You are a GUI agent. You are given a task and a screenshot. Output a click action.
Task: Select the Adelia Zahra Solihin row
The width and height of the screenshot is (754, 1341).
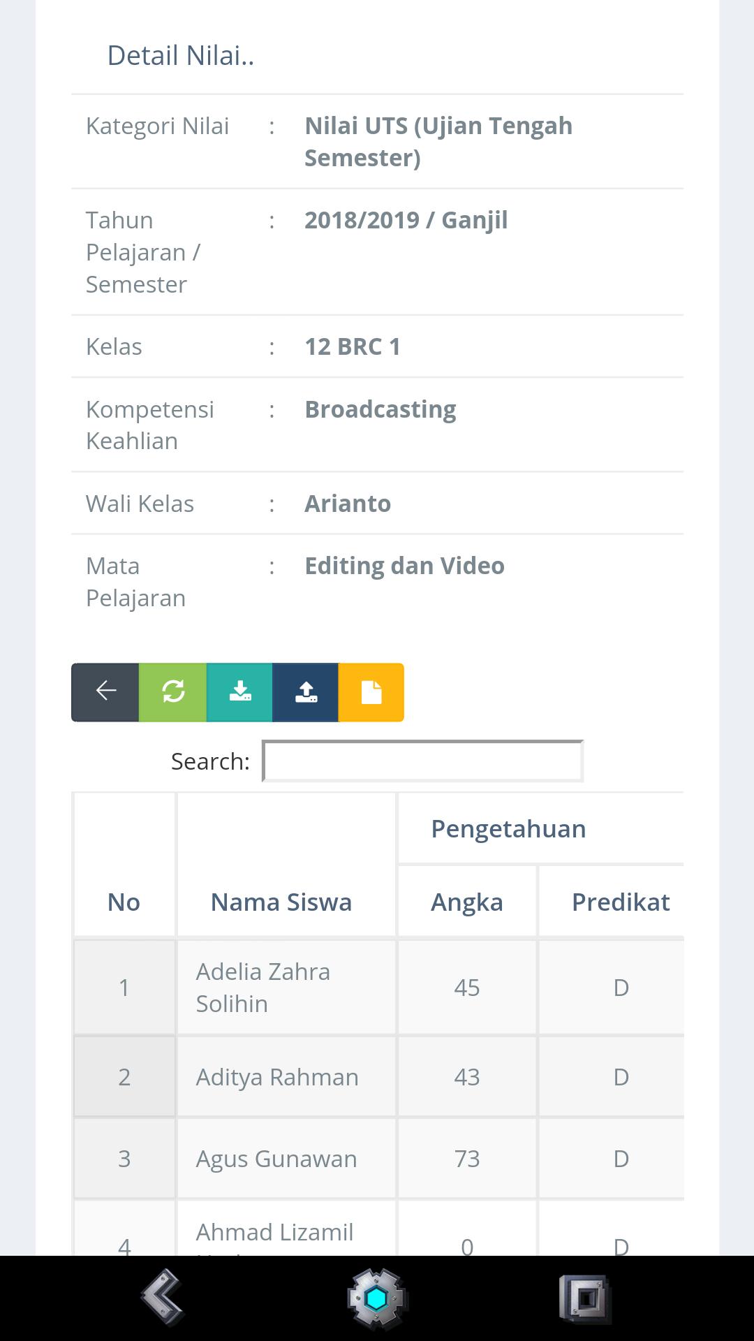[263, 987]
